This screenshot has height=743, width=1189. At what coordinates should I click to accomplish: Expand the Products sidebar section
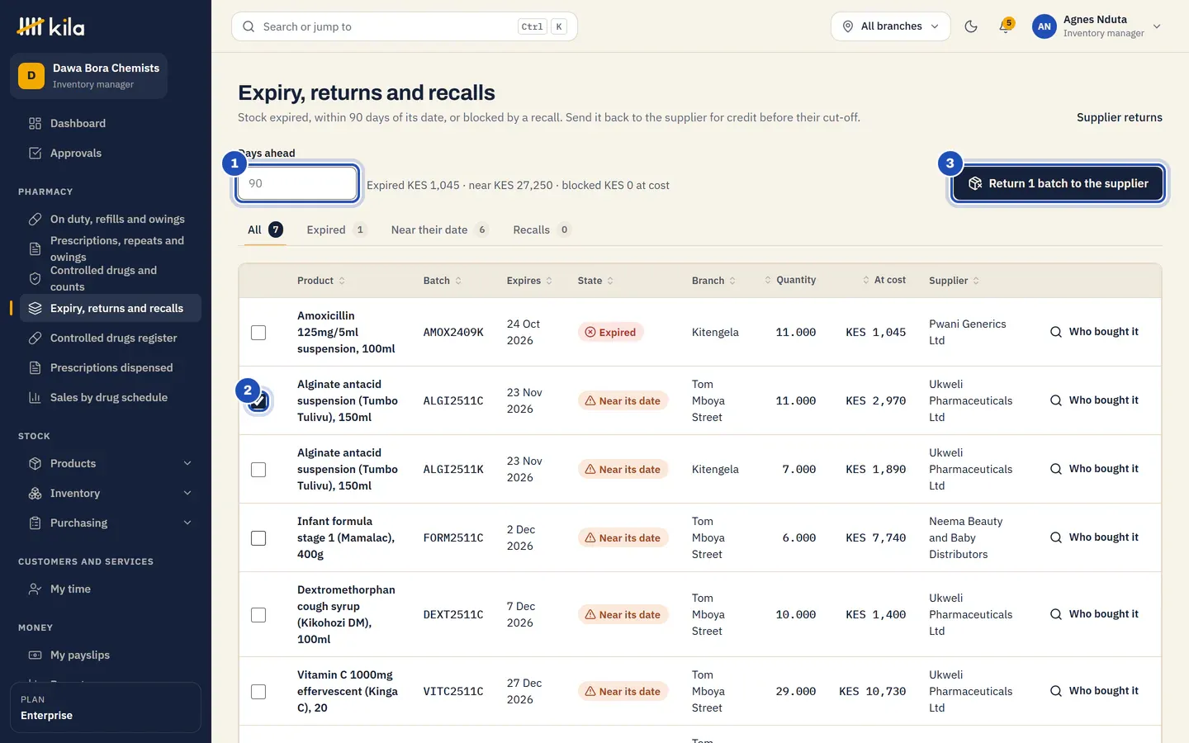click(111, 464)
